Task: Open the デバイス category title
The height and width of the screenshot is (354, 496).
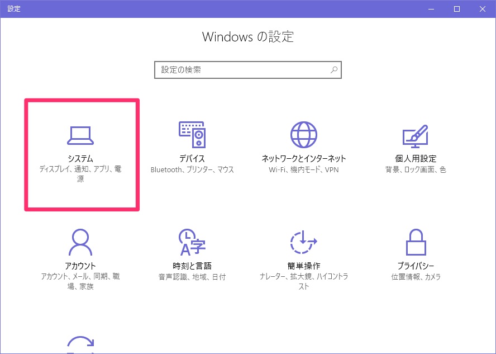Action: pos(192,158)
